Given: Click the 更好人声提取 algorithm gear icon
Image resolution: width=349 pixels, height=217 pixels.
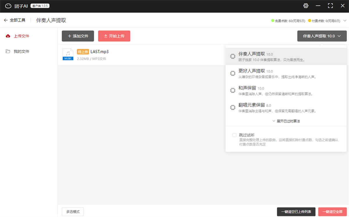Looking at the screenshot, I should tap(232, 73).
